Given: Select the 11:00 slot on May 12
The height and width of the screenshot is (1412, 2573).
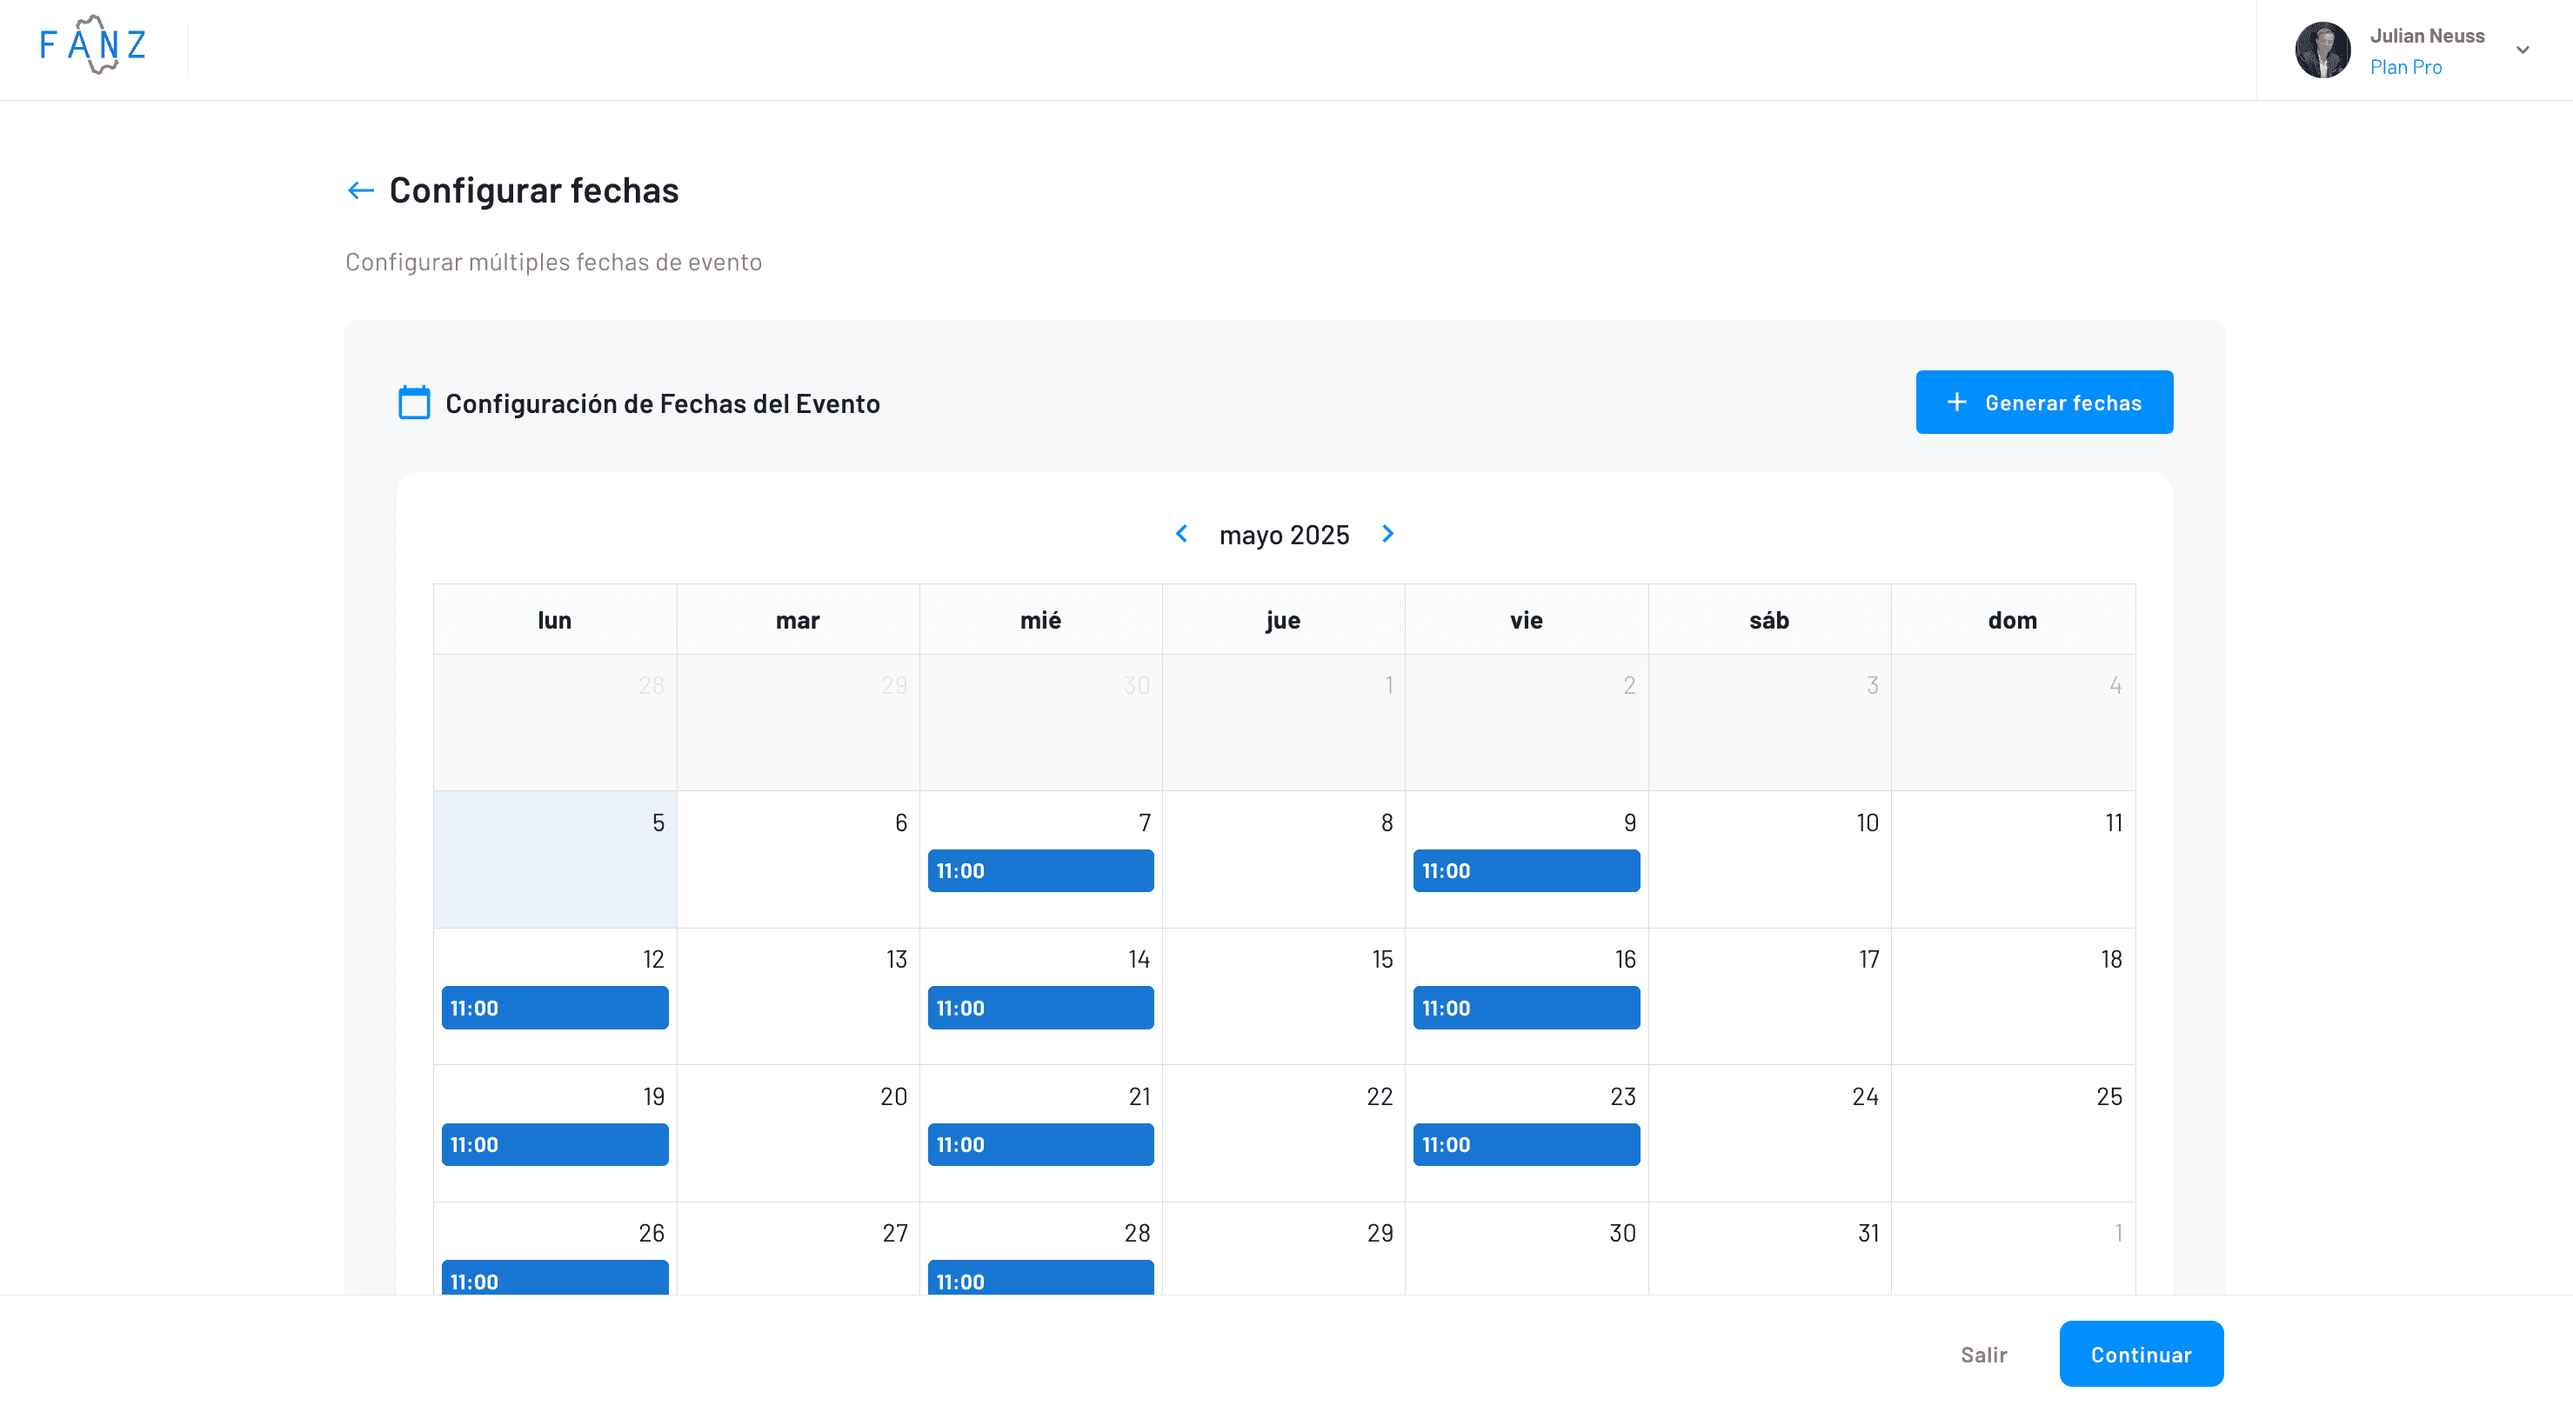Looking at the screenshot, I should coord(554,1008).
